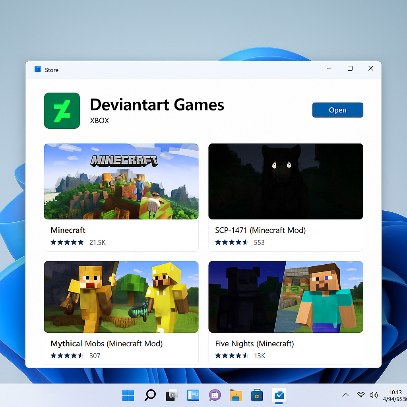
Task: Open the Minecraft game thumbnail
Action: pos(121,181)
